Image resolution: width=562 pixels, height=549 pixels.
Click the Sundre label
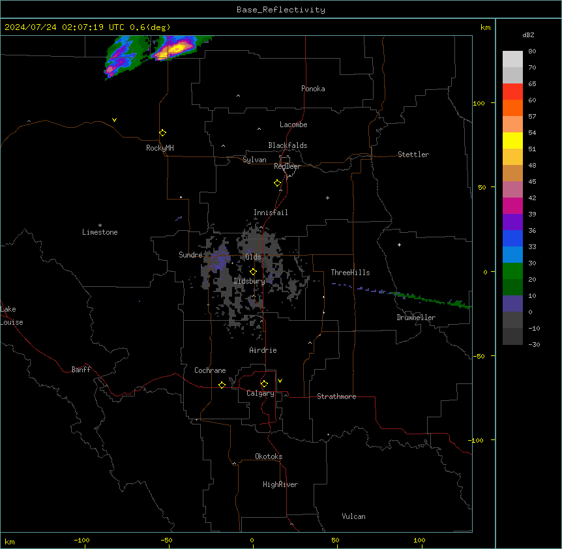tap(190, 255)
